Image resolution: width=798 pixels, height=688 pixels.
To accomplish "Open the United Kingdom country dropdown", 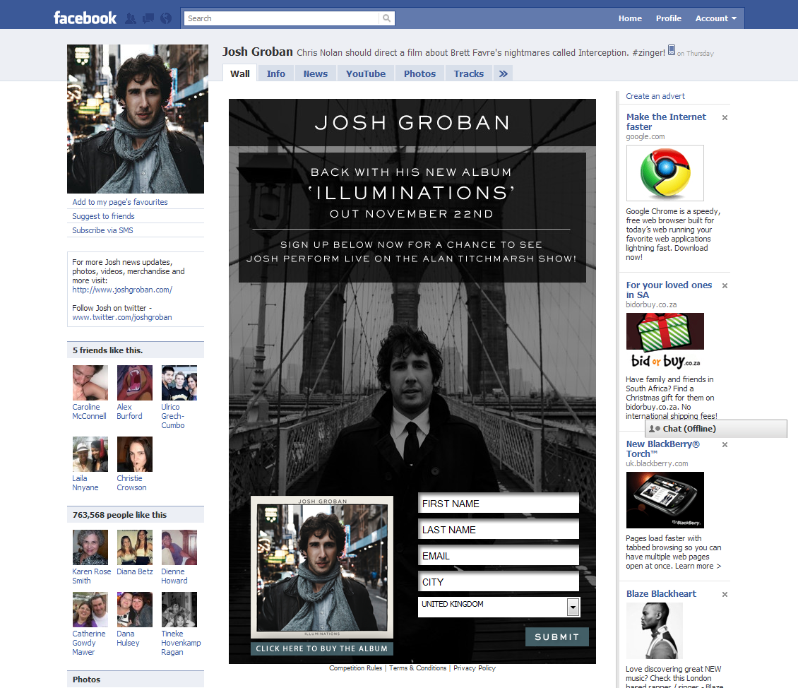I will point(499,607).
